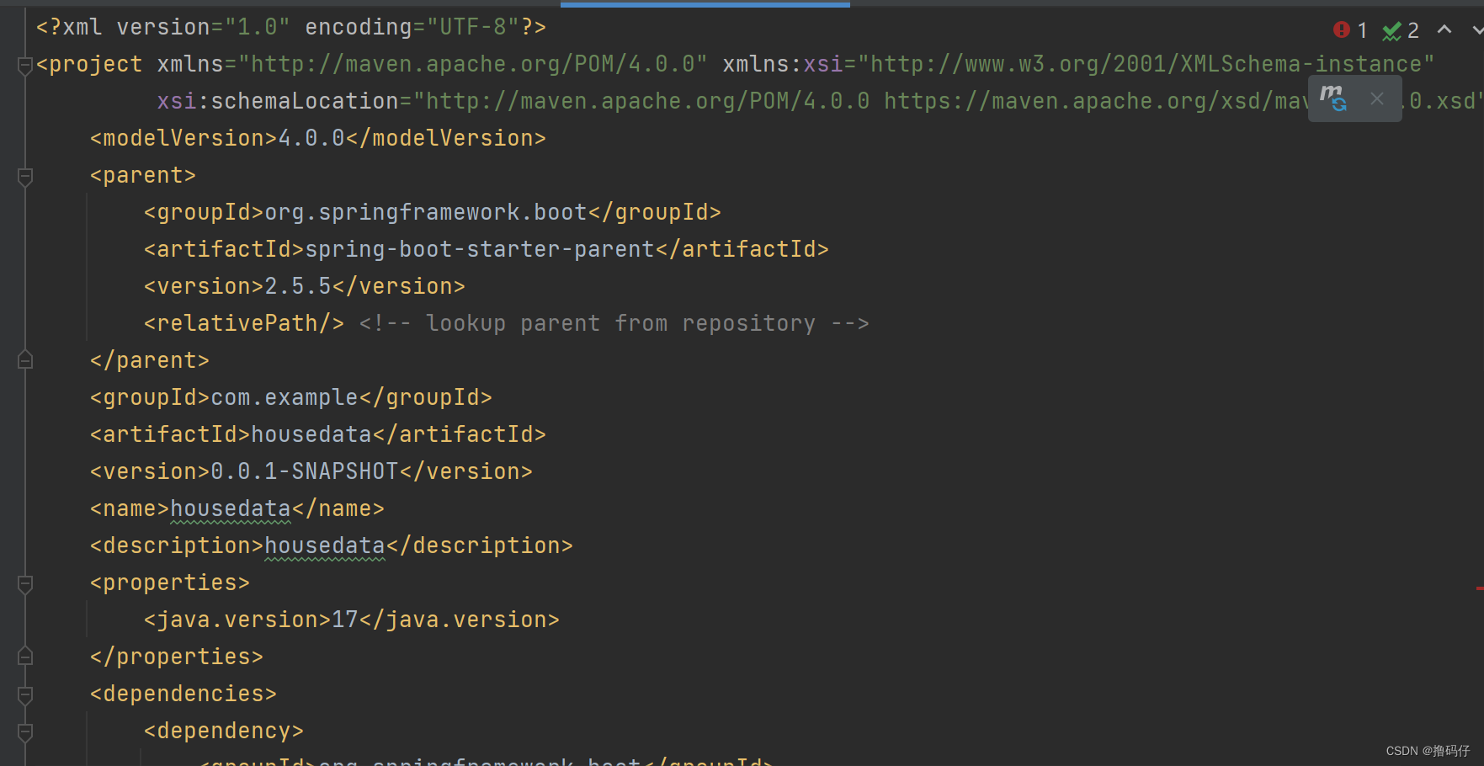The width and height of the screenshot is (1484, 766).
Task: Collapse the dependency tag fold marker
Action: pos(25,731)
